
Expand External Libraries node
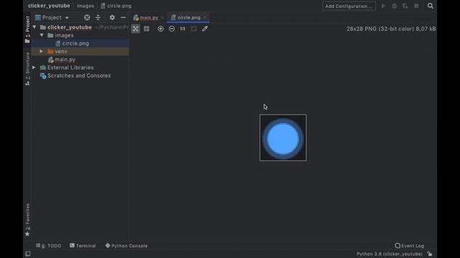(34, 67)
